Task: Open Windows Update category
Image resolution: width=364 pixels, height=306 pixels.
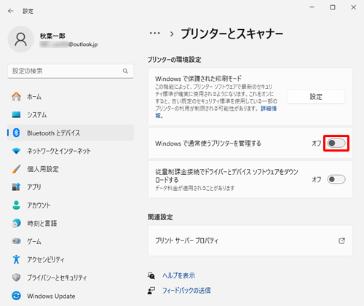Action: [x=71, y=296]
